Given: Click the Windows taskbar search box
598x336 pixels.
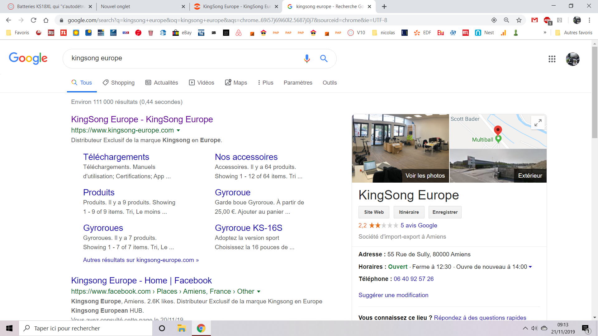Looking at the screenshot, I should (86, 328).
